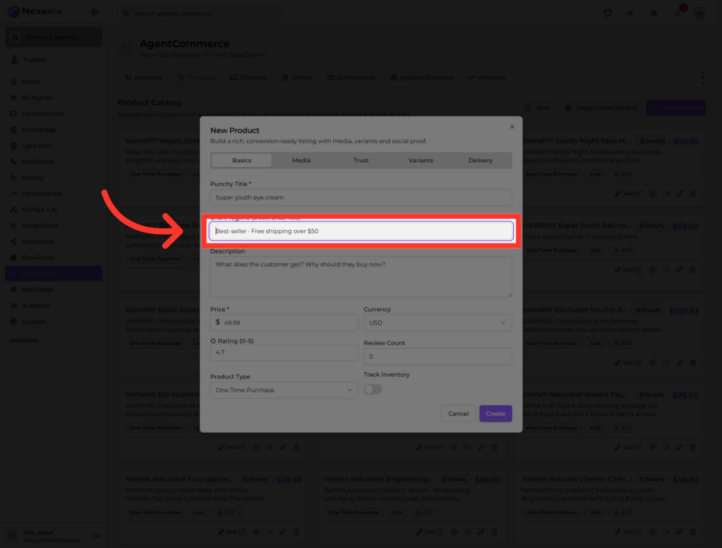Image resolution: width=722 pixels, height=548 pixels.
Task: Log out using the exit icon
Action: click(96, 536)
